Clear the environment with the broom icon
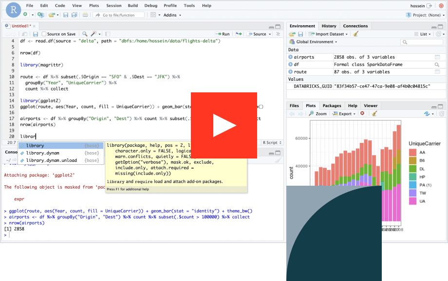The width and height of the screenshot is (448, 281). coord(356,34)
